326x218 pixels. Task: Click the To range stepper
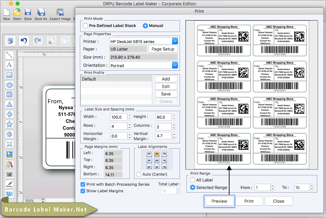(x=312, y=187)
